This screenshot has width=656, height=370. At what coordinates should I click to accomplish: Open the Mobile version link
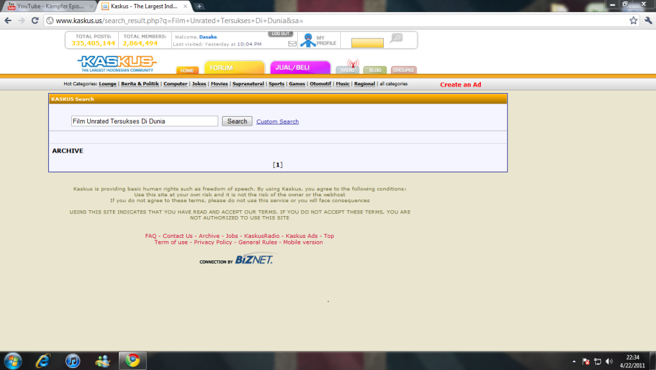(x=303, y=242)
